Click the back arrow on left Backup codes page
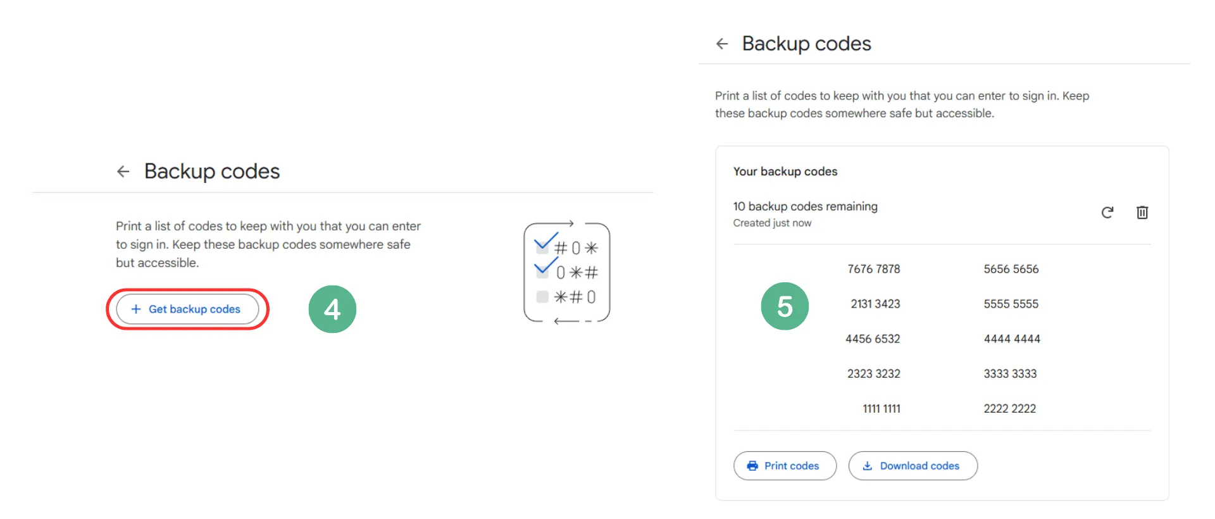The image size is (1215, 519). [x=123, y=171]
